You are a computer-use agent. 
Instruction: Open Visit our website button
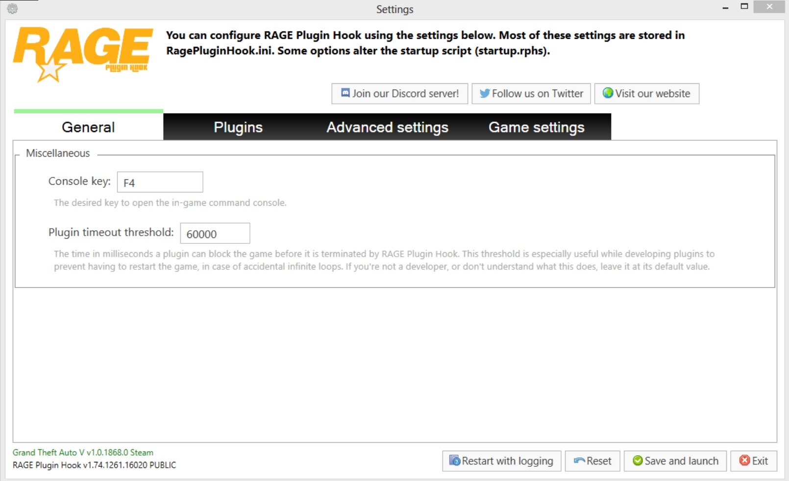click(647, 94)
